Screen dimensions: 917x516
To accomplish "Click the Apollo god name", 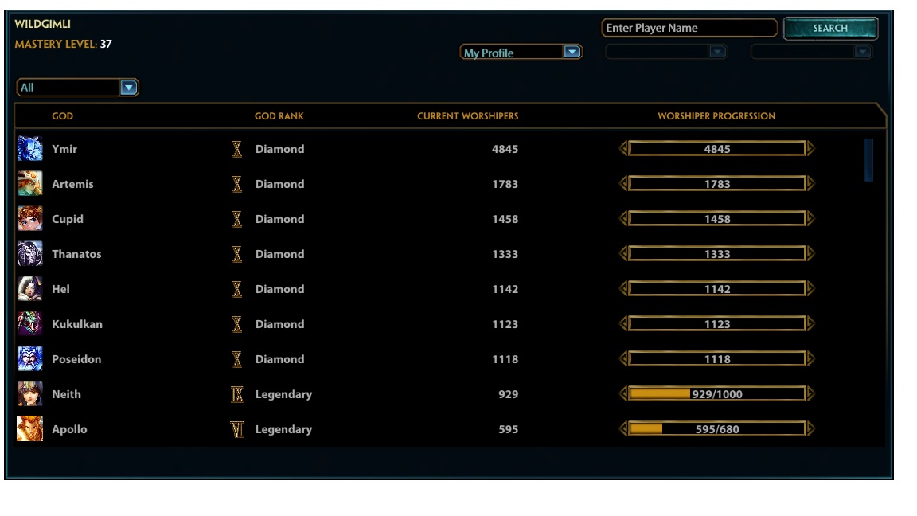I will click(x=69, y=429).
